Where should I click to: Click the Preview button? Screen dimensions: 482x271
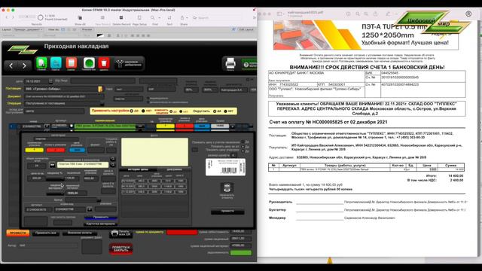pyautogui.click(x=87, y=29)
